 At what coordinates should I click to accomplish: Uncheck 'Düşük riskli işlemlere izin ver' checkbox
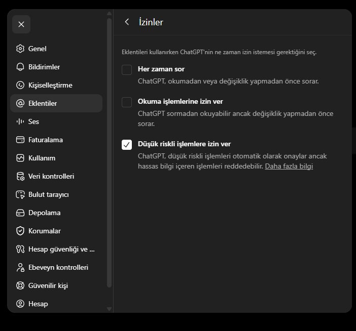[127, 145]
